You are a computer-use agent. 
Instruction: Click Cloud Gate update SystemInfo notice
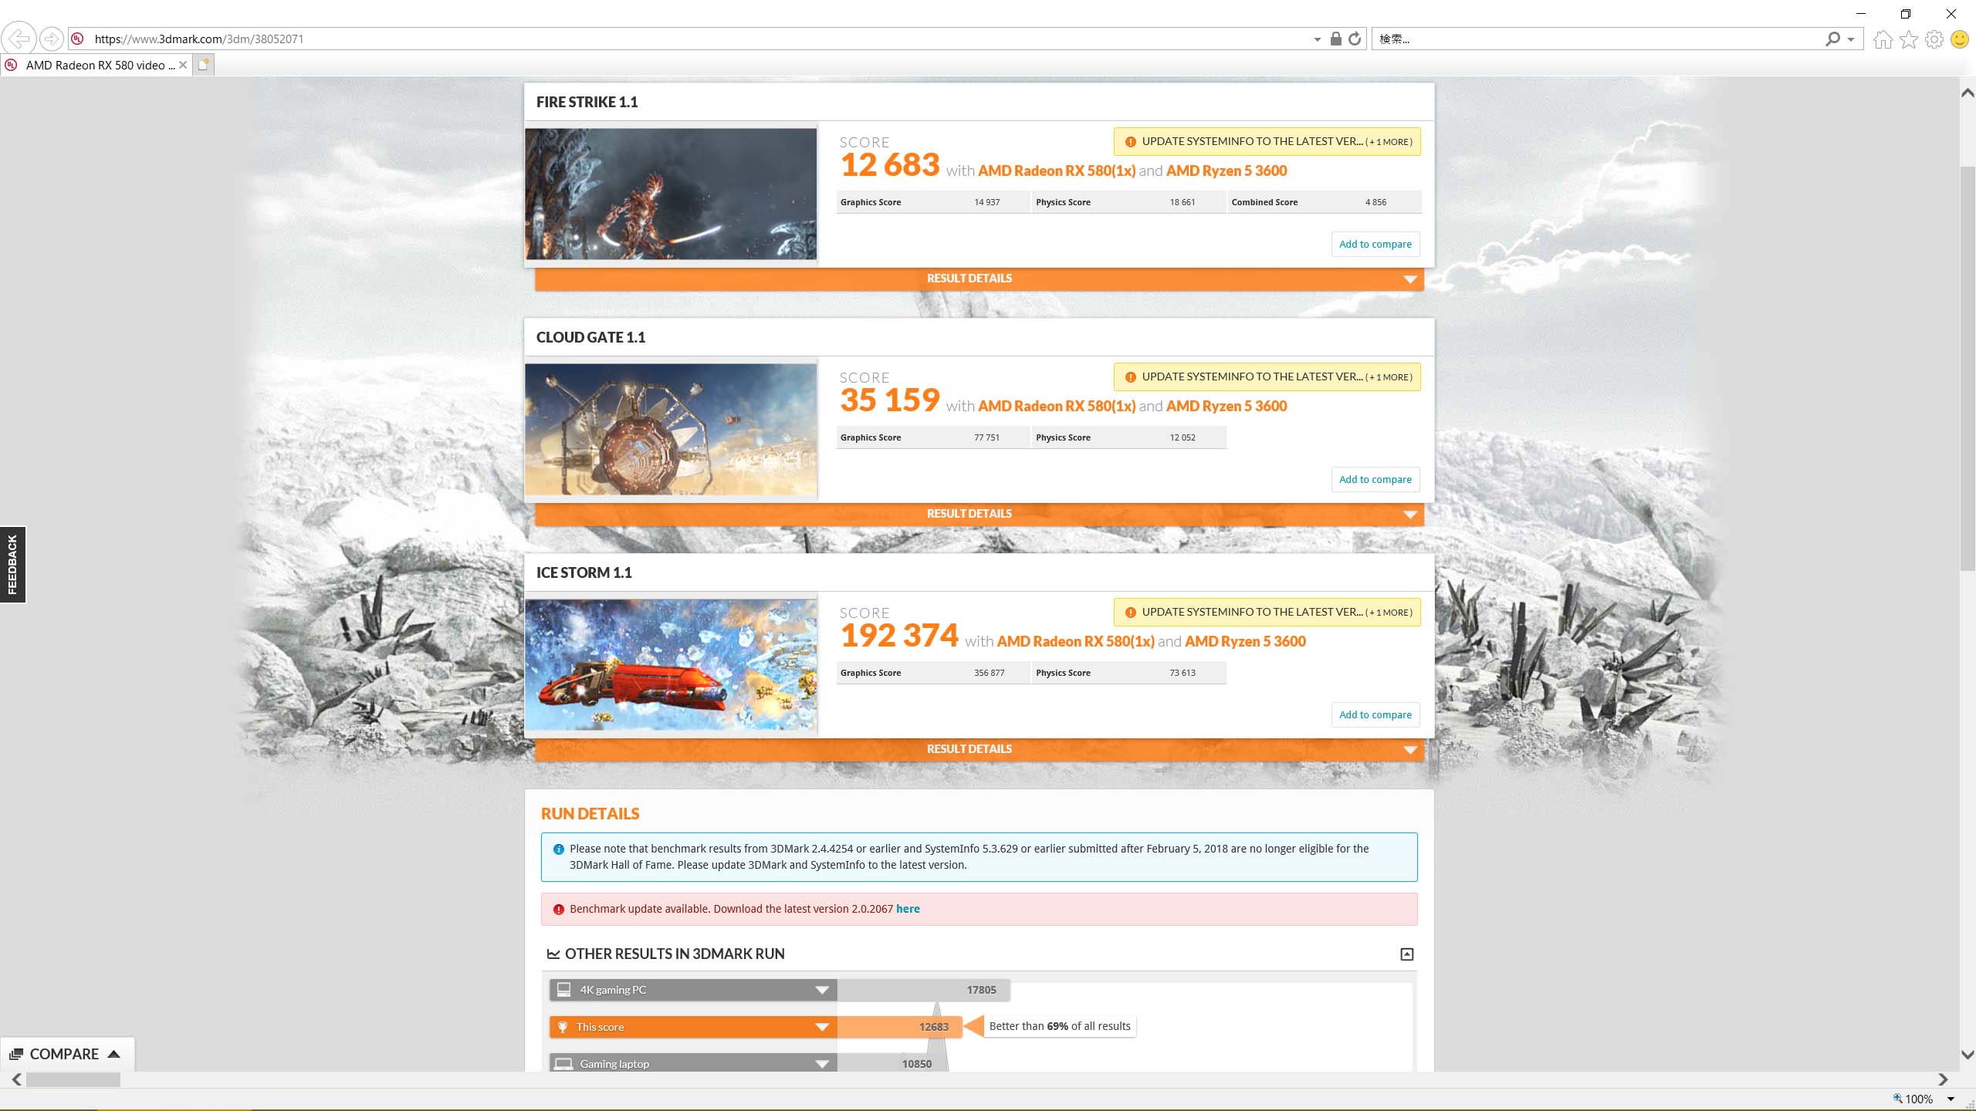pyautogui.click(x=1267, y=377)
